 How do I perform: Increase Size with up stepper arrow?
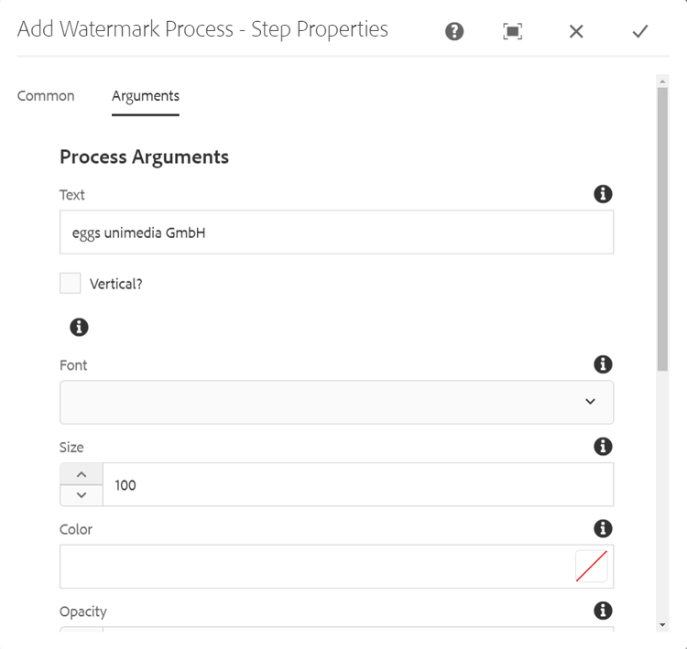coord(82,474)
